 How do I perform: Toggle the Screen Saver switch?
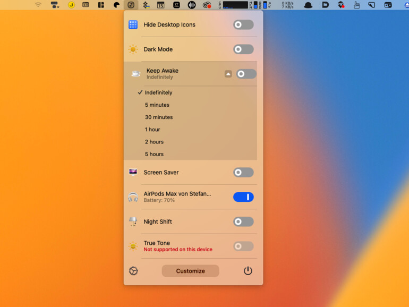(x=243, y=173)
